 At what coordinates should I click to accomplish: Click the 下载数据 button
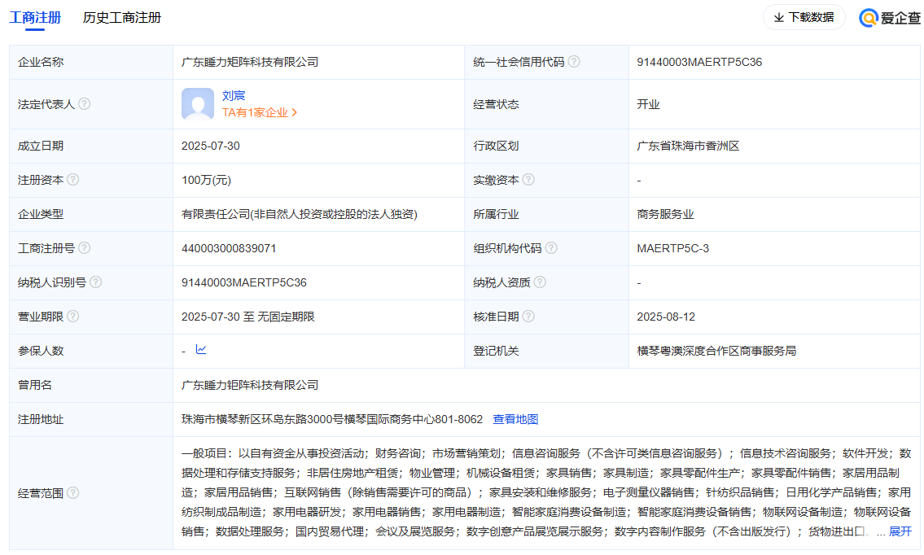coord(804,17)
